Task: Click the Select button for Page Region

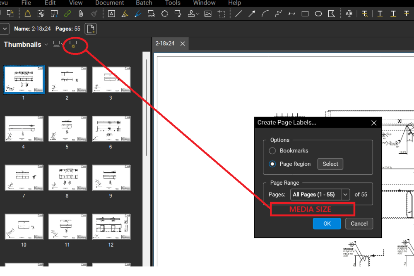Action: tap(330, 164)
